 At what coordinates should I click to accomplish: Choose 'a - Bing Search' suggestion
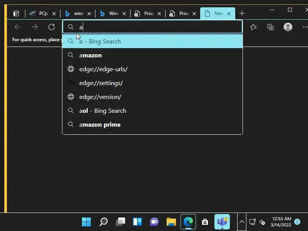pos(152,41)
